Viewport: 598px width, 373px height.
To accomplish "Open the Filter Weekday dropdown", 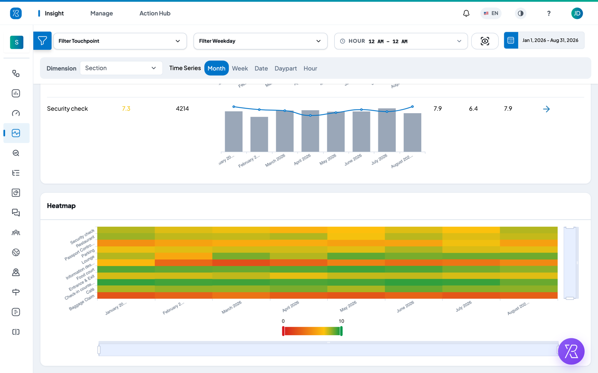I will [260, 41].
